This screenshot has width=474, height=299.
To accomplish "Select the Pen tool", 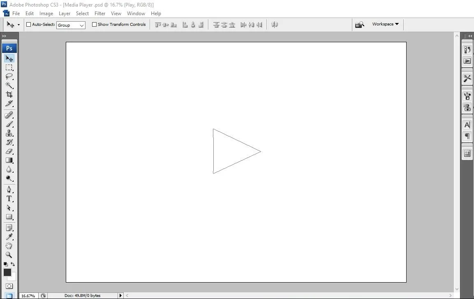I will [9, 189].
